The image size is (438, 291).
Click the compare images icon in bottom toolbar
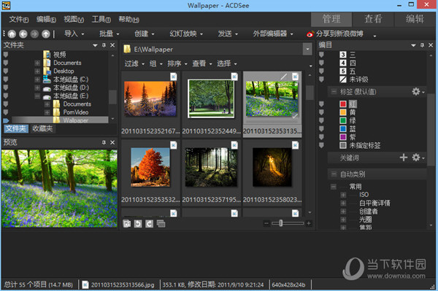click(x=161, y=223)
